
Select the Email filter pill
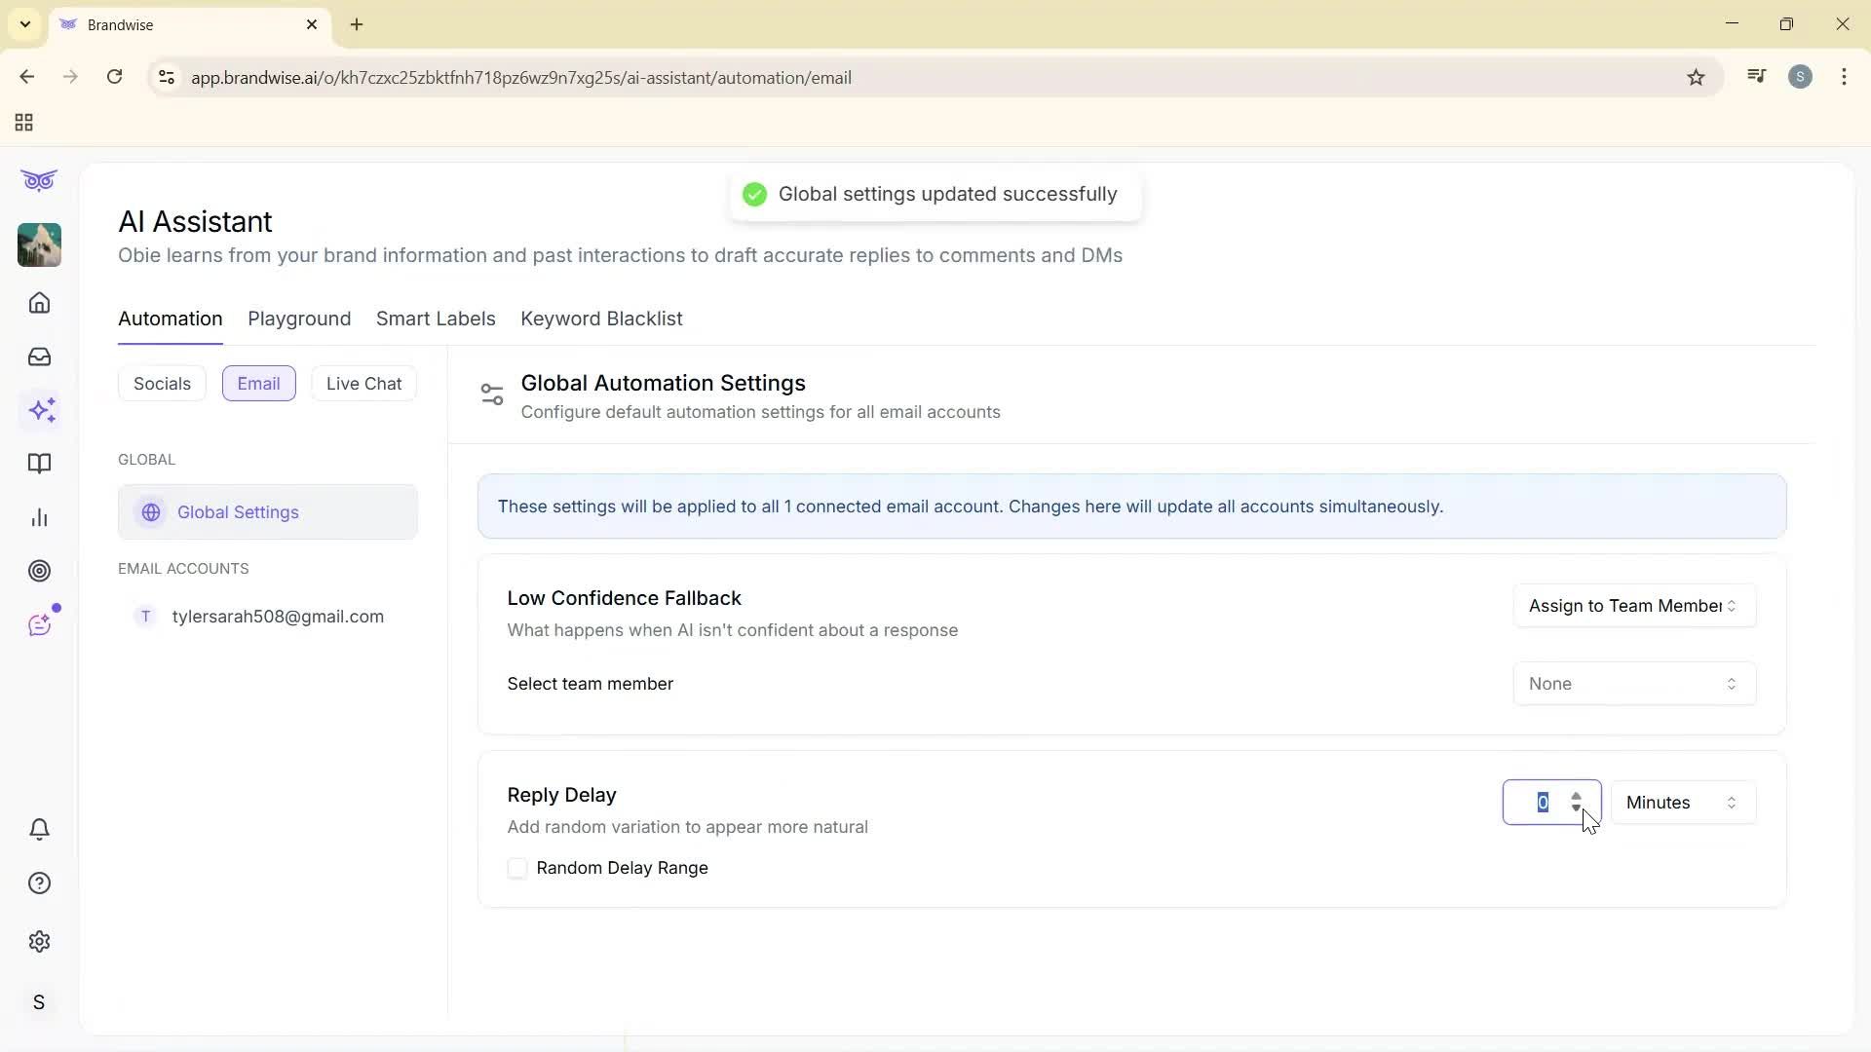pyautogui.click(x=258, y=383)
